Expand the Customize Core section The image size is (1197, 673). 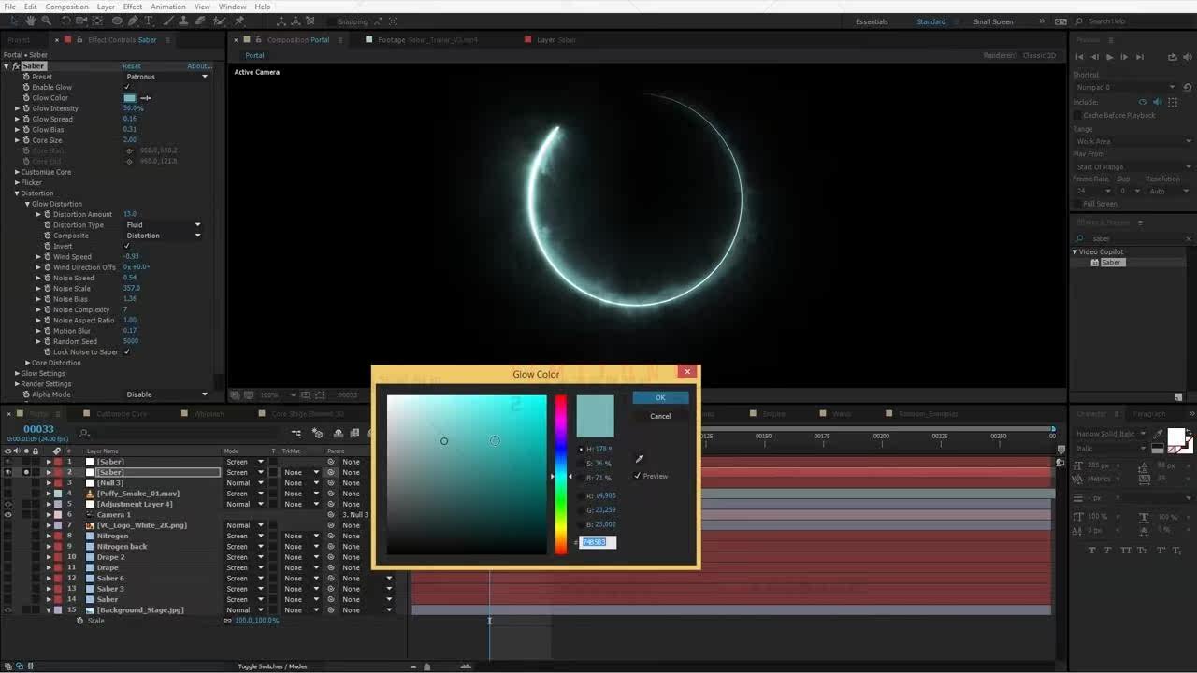click(17, 172)
